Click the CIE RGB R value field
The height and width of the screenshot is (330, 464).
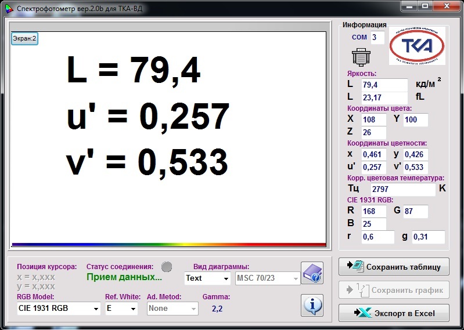coord(373,212)
